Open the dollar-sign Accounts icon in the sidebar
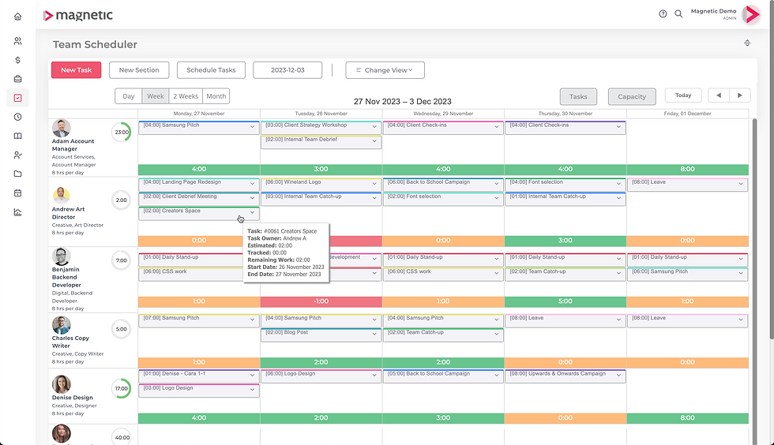The image size is (774, 445). tap(17, 60)
